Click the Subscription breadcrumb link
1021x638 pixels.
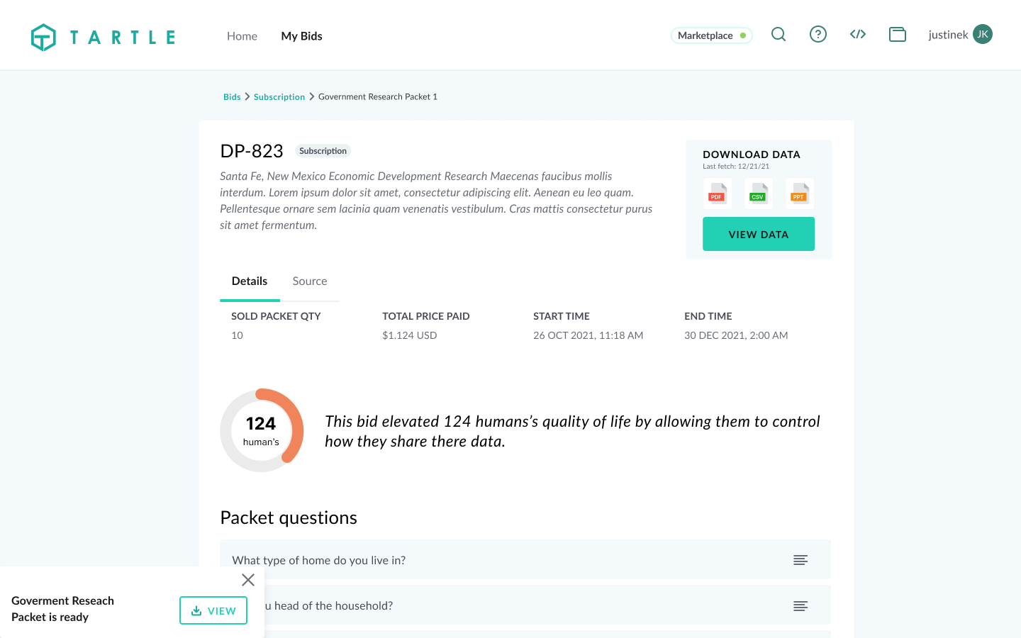279,97
